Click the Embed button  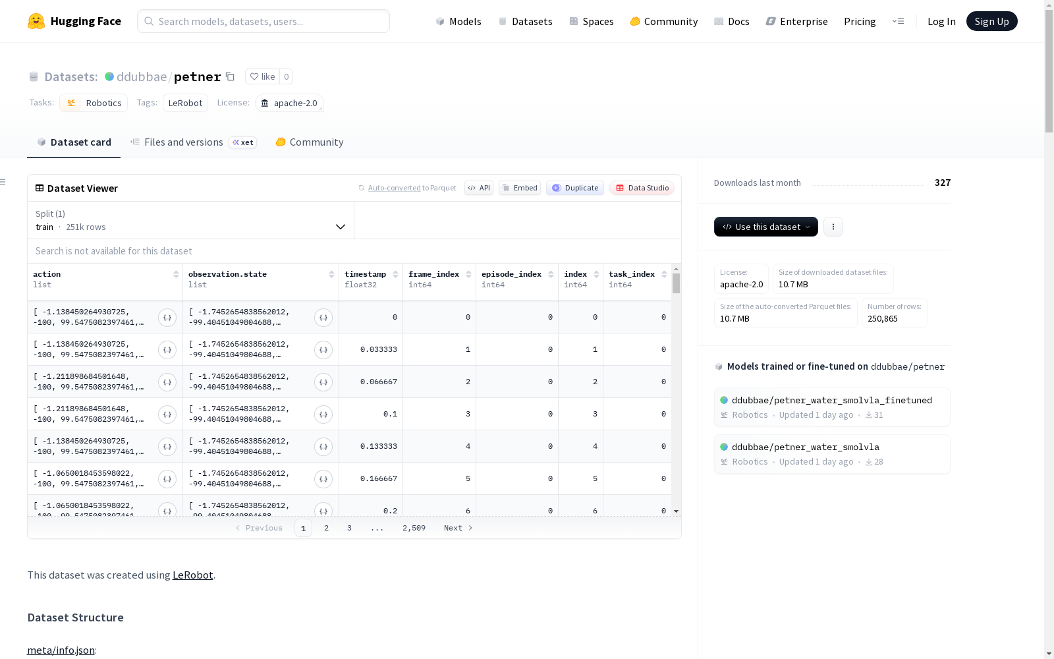[x=520, y=188]
